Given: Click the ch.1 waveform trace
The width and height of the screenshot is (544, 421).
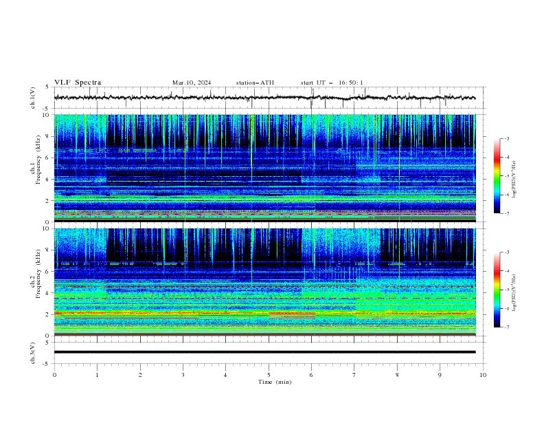Looking at the screenshot, I should tap(264, 98).
